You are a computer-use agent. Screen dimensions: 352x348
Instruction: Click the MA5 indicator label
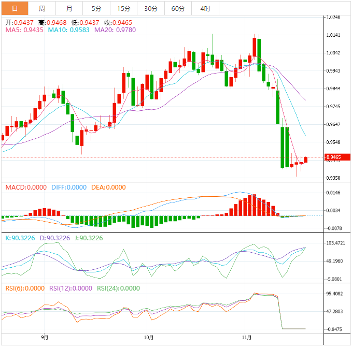(x=24, y=30)
